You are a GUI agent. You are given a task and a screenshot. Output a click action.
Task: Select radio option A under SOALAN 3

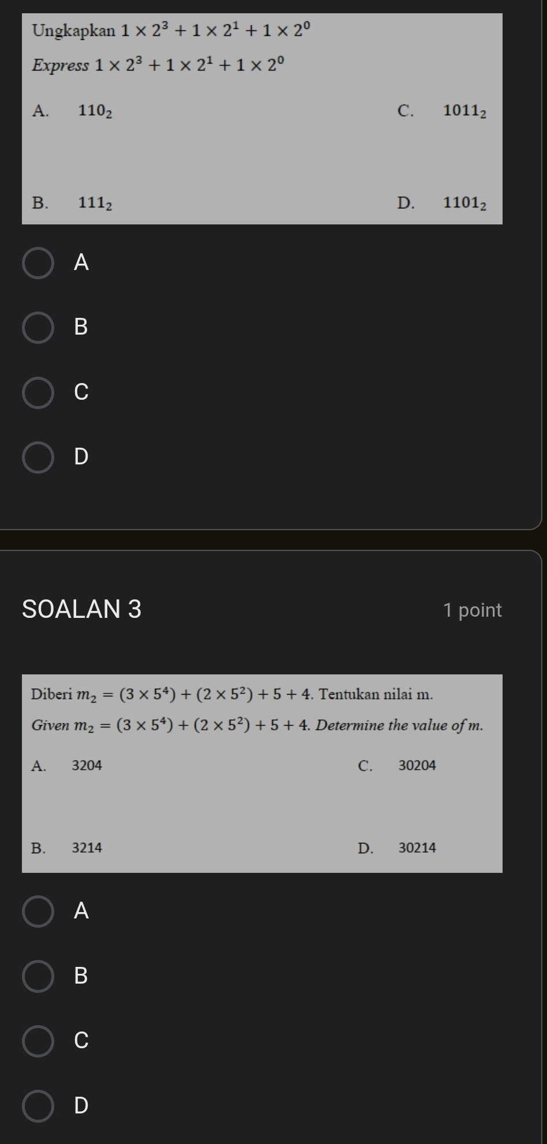click(38, 912)
